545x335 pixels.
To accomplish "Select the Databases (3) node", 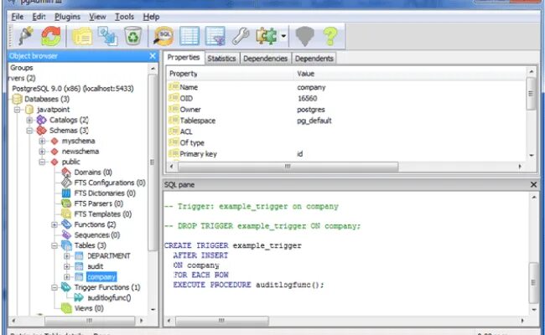I will tap(47, 99).
